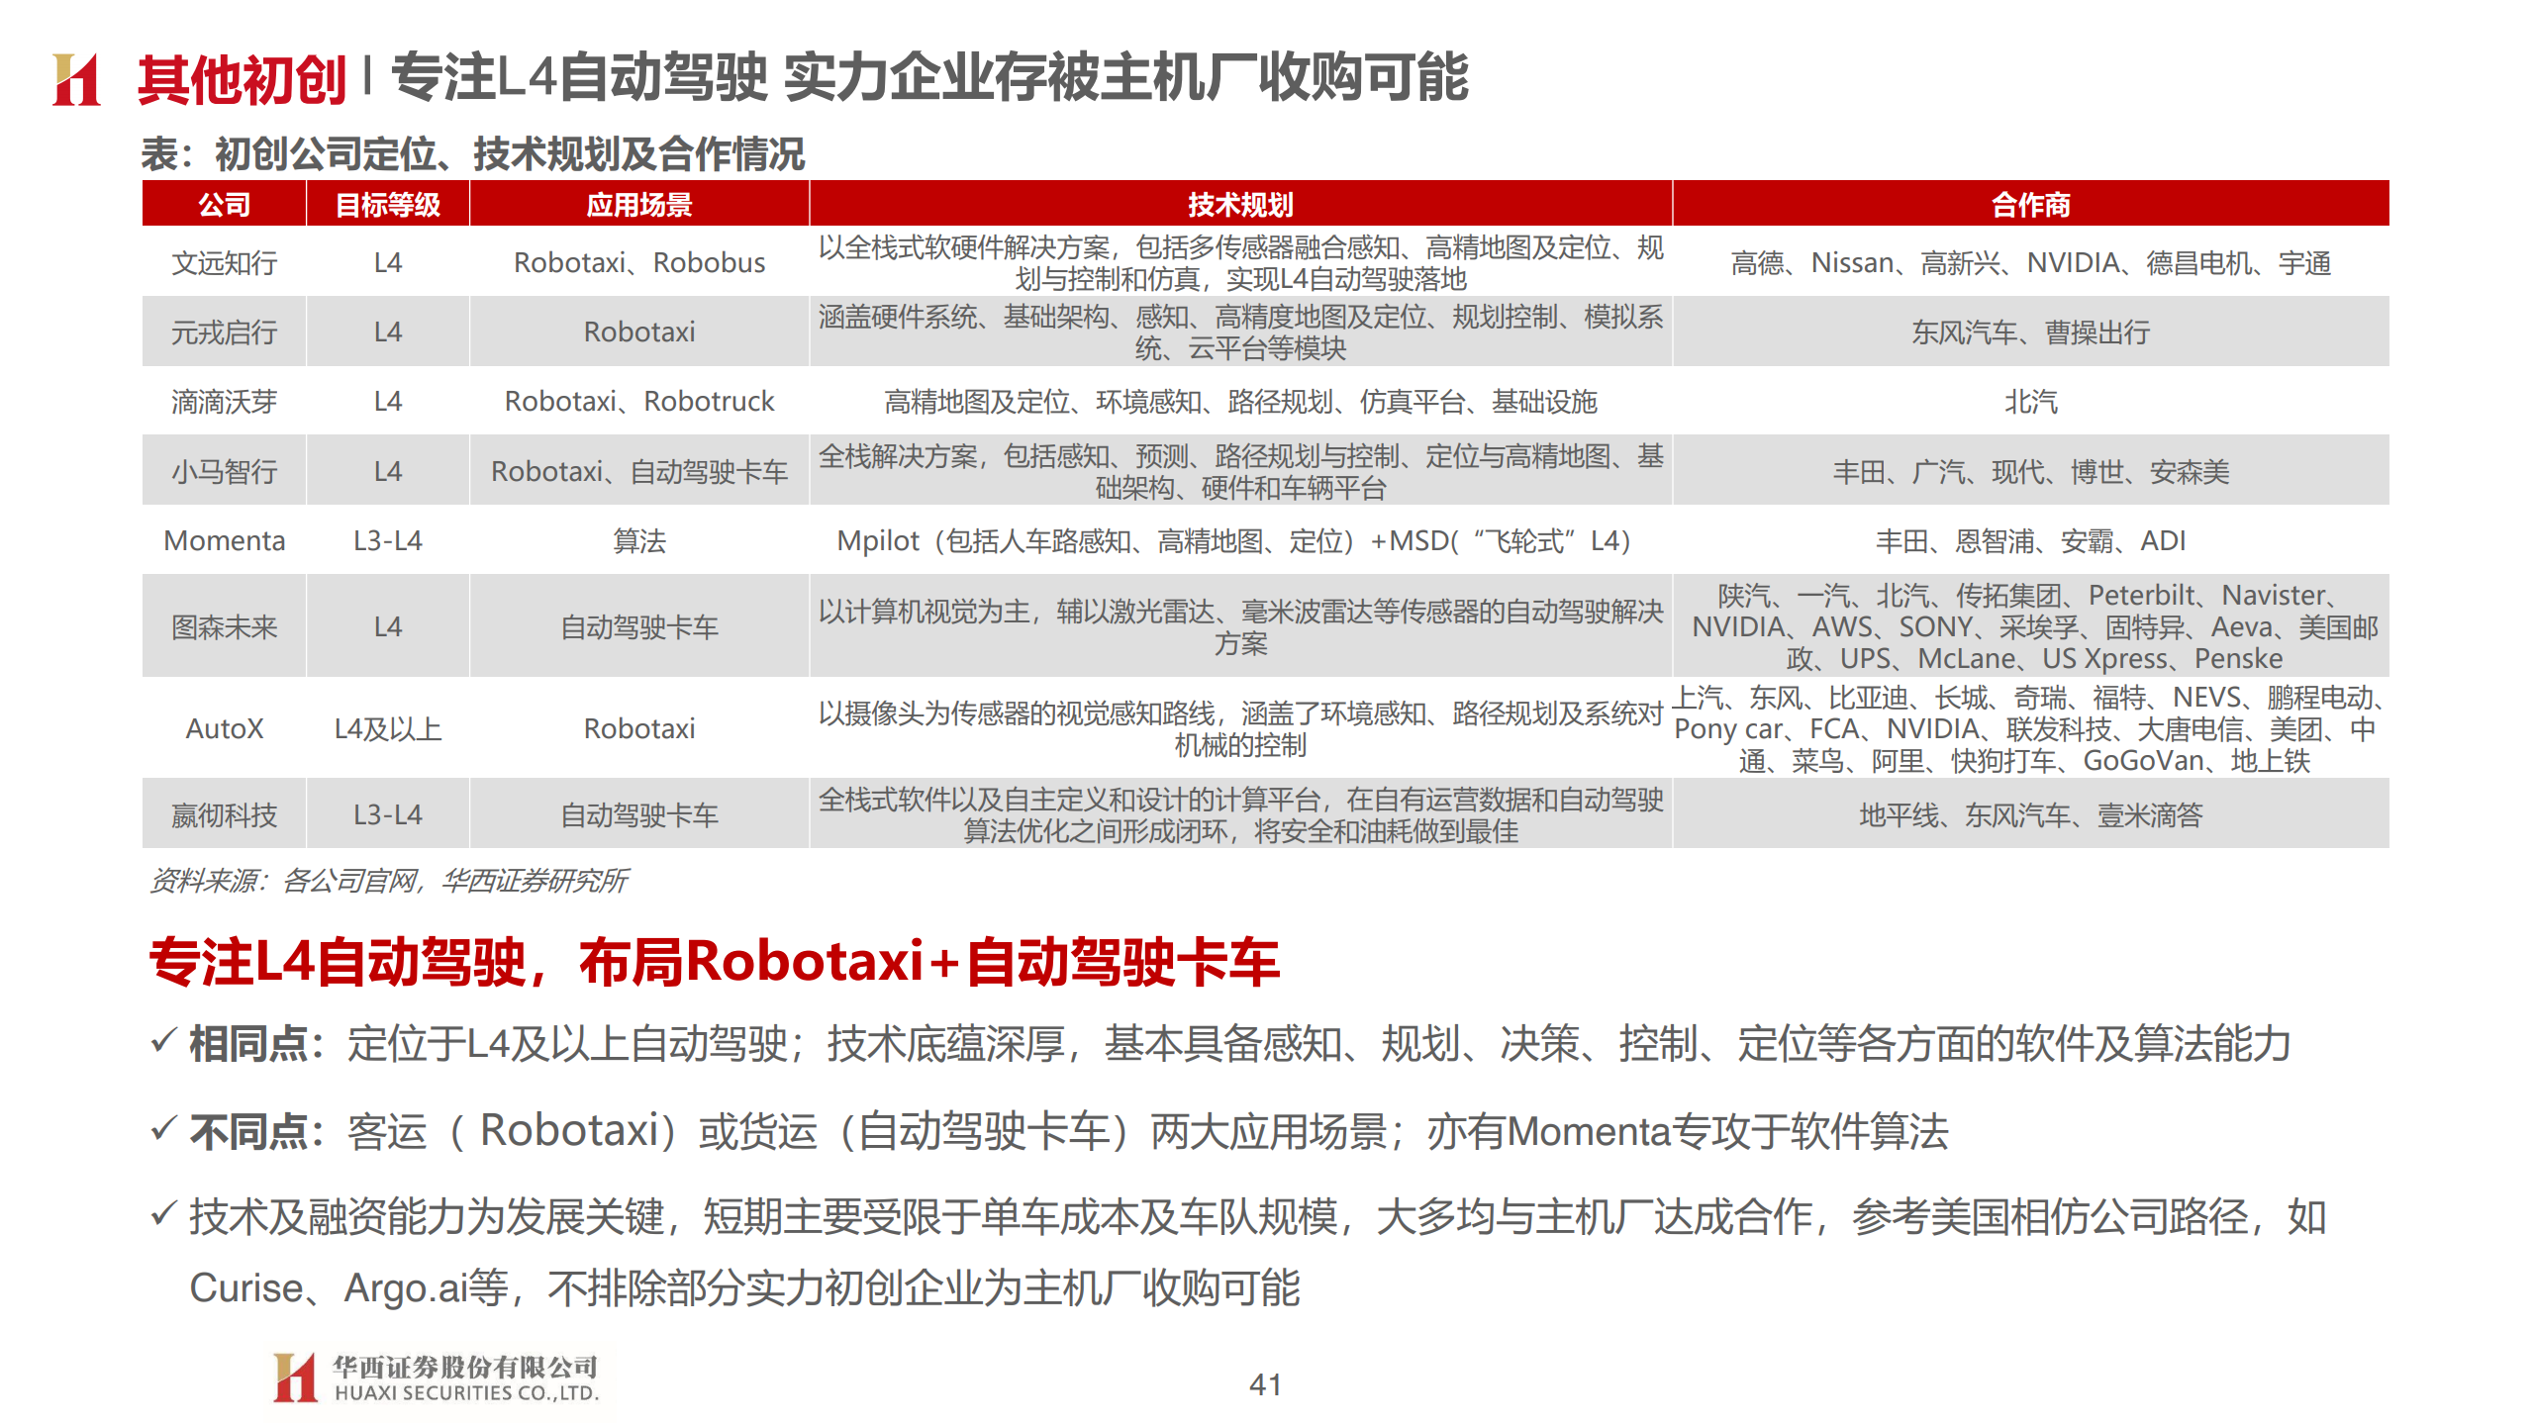The height and width of the screenshot is (1425, 2534).
Task: Click the partner cell starting with 陕汽、一汽
Action: point(2030,626)
